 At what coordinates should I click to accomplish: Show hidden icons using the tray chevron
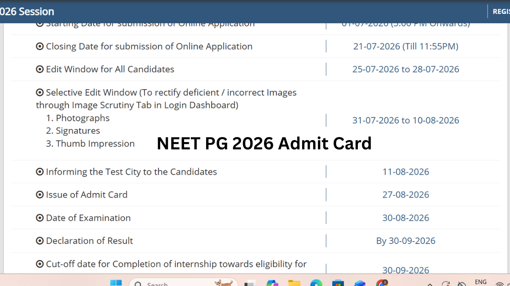430,284
